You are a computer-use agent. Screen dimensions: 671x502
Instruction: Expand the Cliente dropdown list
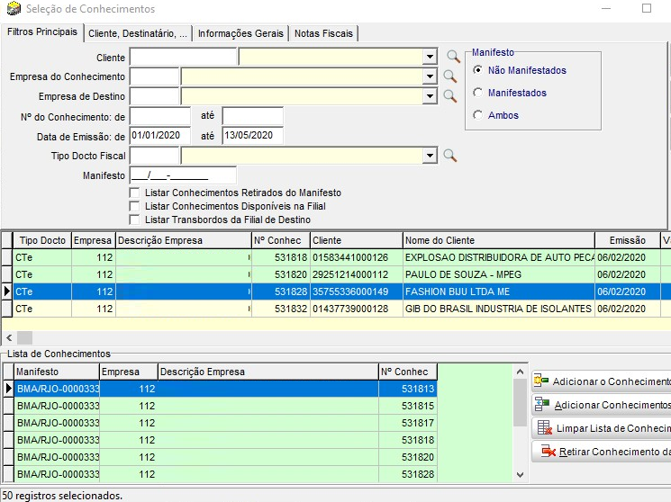[x=430, y=58]
